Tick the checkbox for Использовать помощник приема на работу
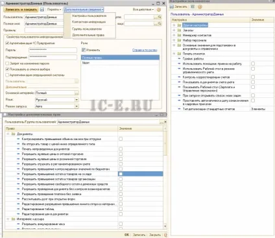 [x=253, y=64]
